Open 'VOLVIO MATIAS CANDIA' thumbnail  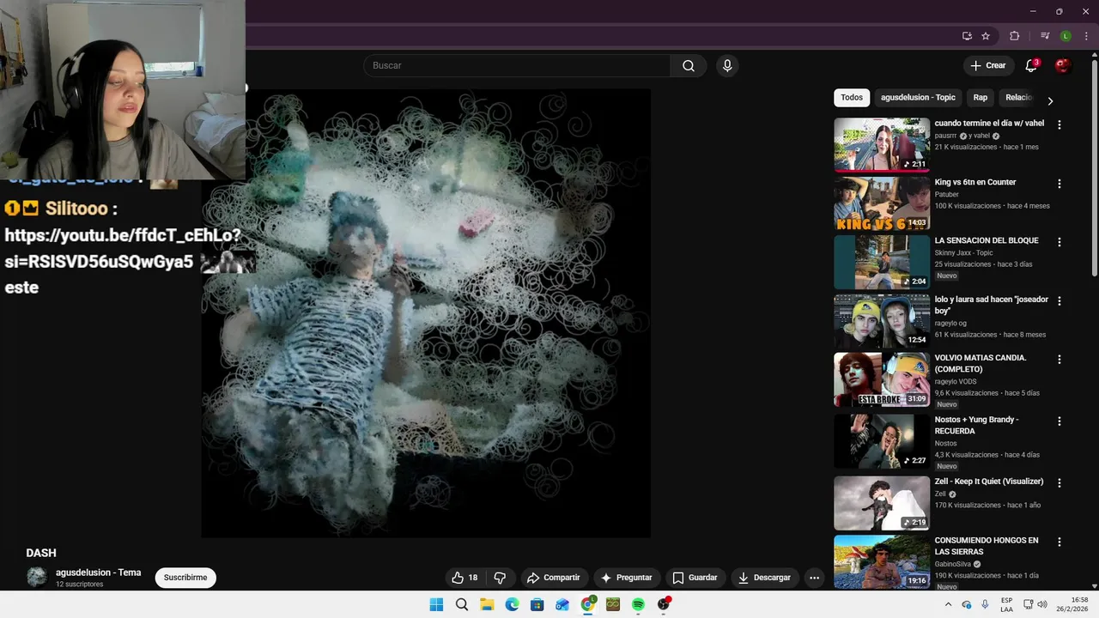coord(882,379)
